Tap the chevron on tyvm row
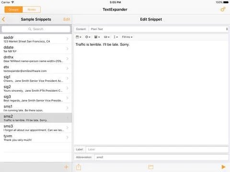Viewport: 230px width, 172px height. click(68, 137)
